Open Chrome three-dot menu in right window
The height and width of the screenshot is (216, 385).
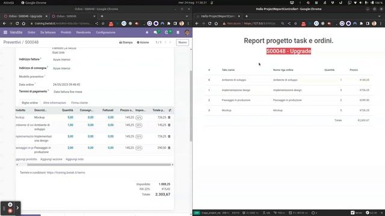381,23
